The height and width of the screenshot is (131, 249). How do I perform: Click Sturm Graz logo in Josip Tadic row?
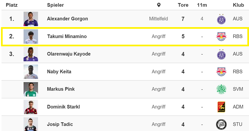(x=221, y=124)
